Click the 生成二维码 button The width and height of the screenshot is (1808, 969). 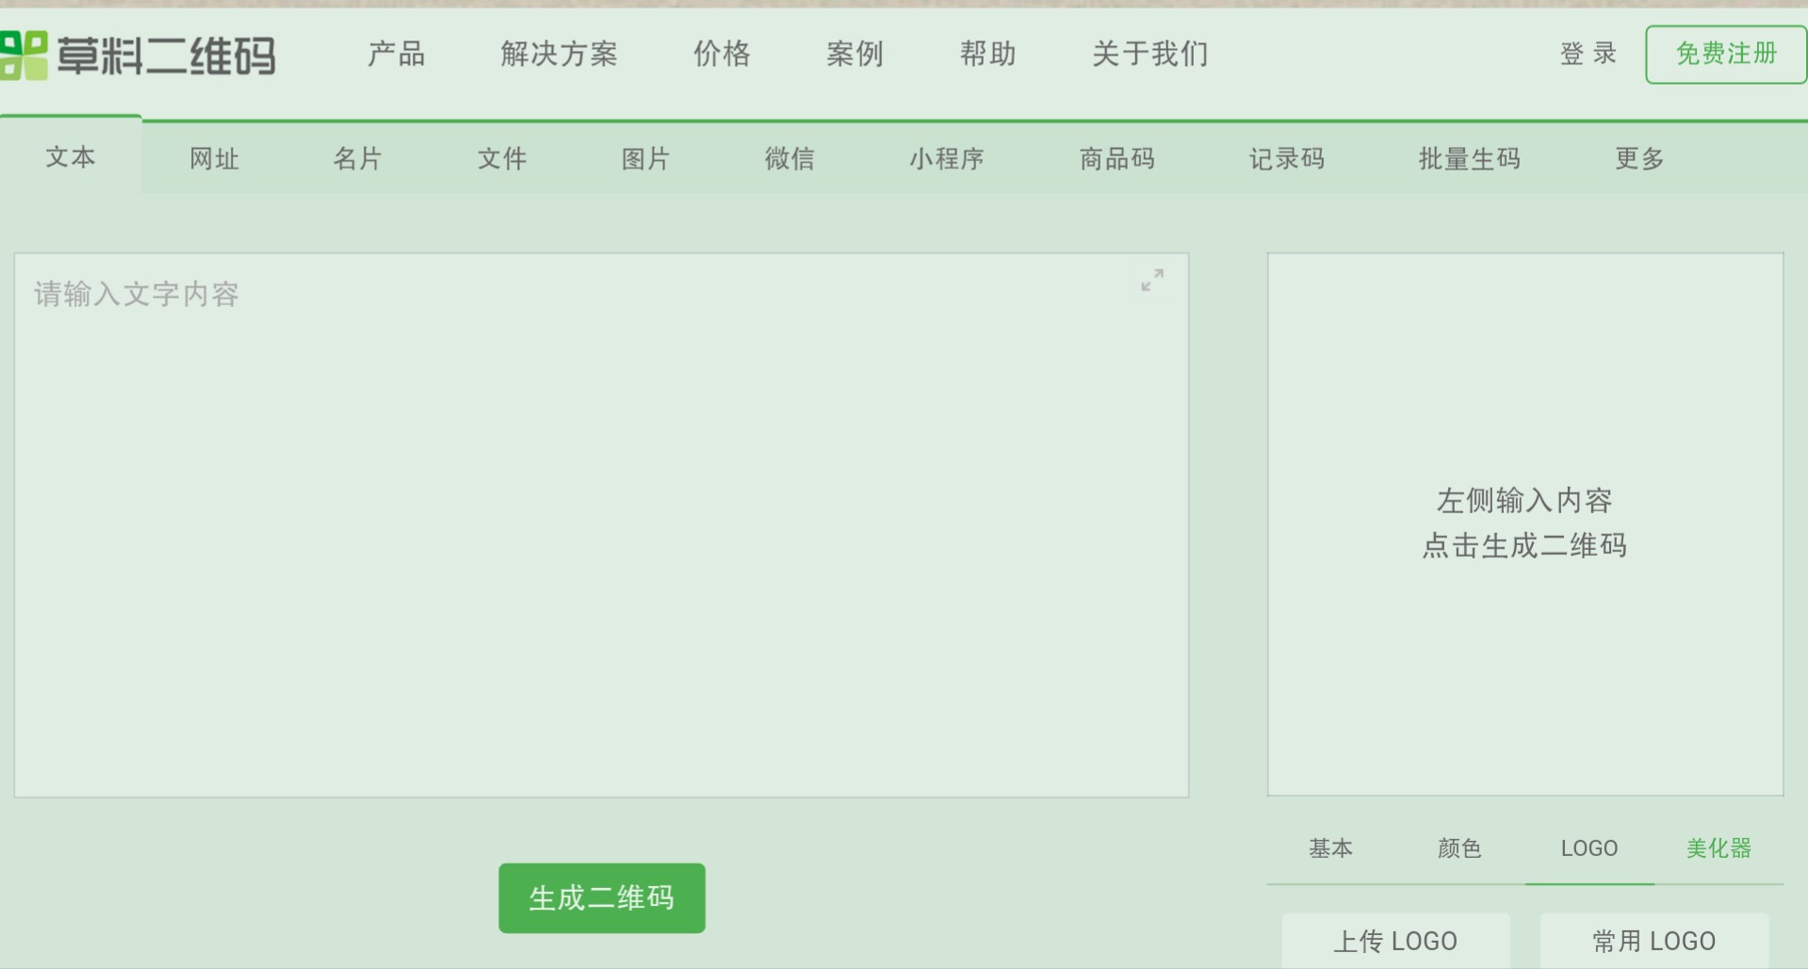coord(601,897)
